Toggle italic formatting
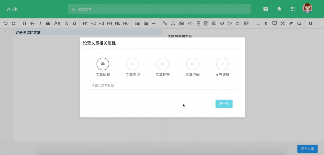The height and width of the screenshot is (155, 324). [40, 23]
